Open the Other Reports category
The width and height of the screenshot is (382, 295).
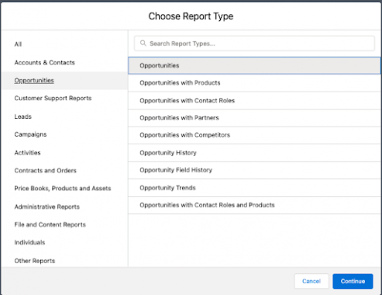pyautogui.click(x=35, y=261)
